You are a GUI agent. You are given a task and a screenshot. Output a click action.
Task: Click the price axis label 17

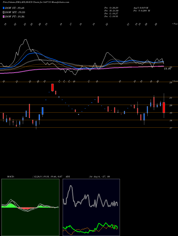tap(171, 128)
